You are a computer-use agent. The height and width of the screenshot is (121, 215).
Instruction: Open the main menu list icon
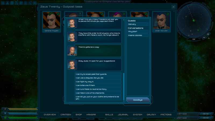point(3,3)
